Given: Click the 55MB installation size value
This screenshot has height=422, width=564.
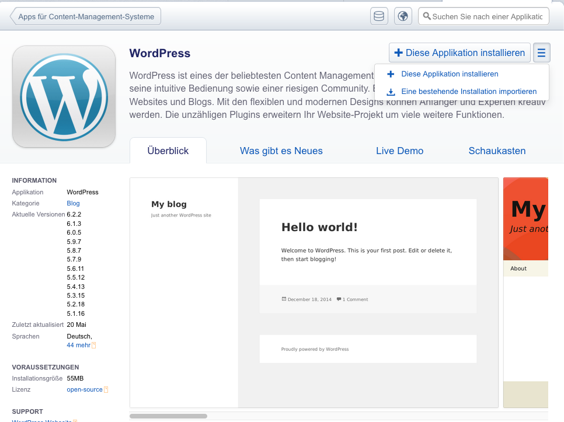Looking at the screenshot, I should point(75,378).
